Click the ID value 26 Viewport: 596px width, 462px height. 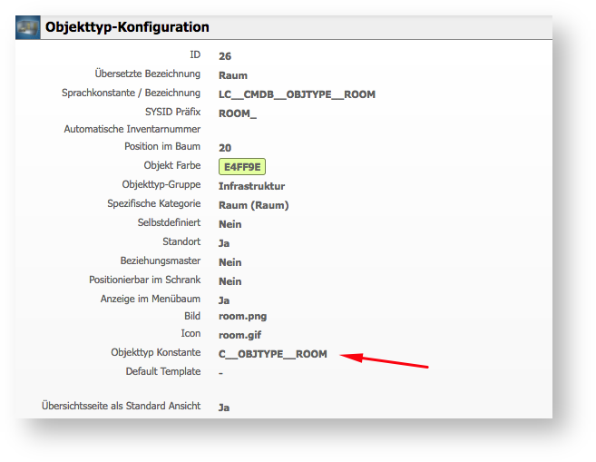pyautogui.click(x=225, y=56)
